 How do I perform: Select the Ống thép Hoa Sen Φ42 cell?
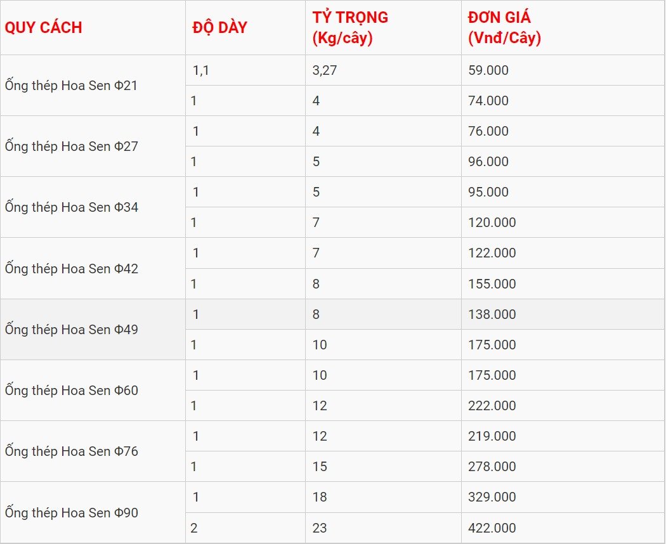click(x=93, y=268)
